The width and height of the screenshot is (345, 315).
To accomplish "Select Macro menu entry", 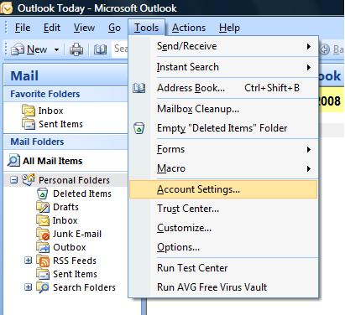I will (x=223, y=168).
